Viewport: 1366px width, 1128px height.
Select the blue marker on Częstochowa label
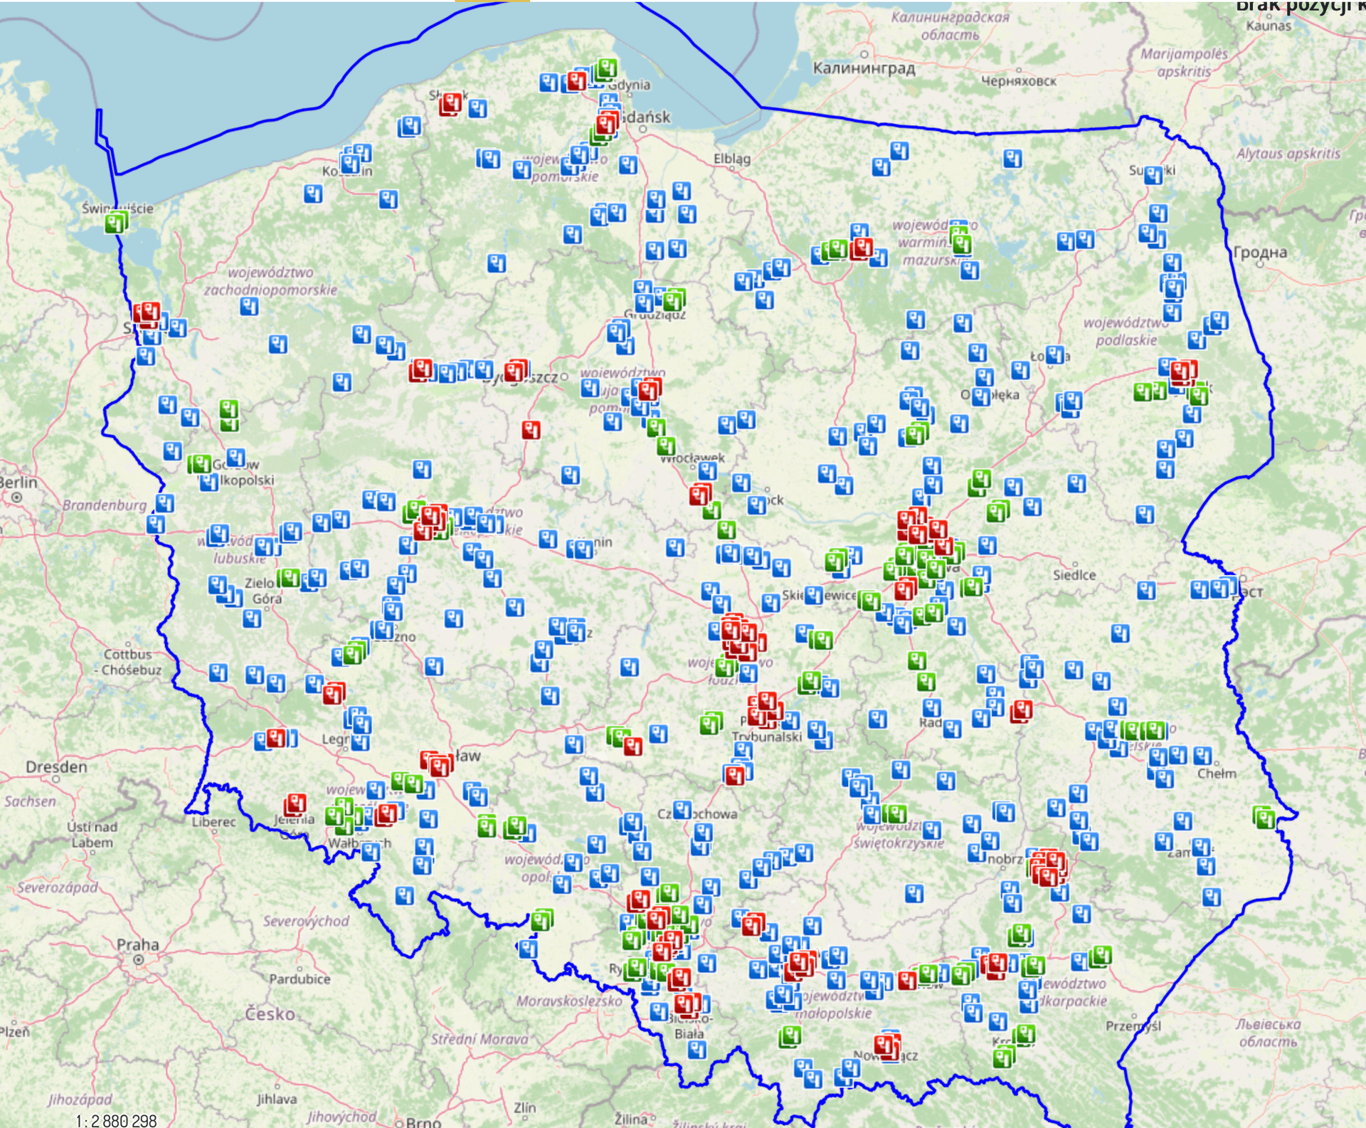coord(682,810)
